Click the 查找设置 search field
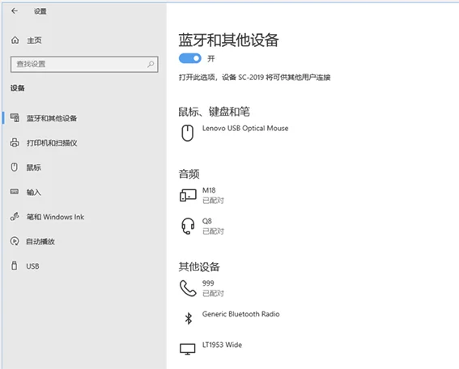The height and width of the screenshot is (369, 459). tap(84, 64)
